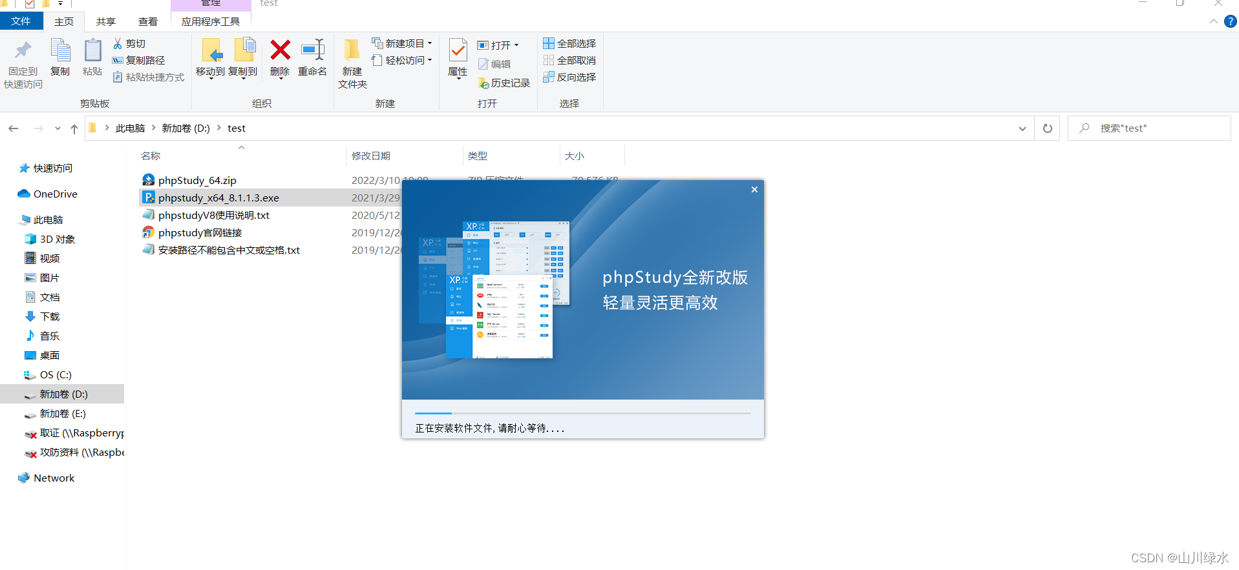Switch to the 共享 (Share) tab

[x=106, y=21]
